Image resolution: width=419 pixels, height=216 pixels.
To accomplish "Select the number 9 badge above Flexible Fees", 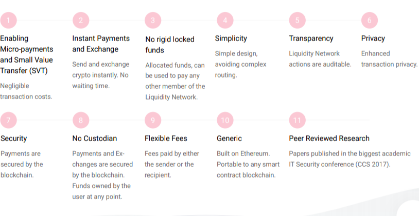I will [x=153, y=121].
